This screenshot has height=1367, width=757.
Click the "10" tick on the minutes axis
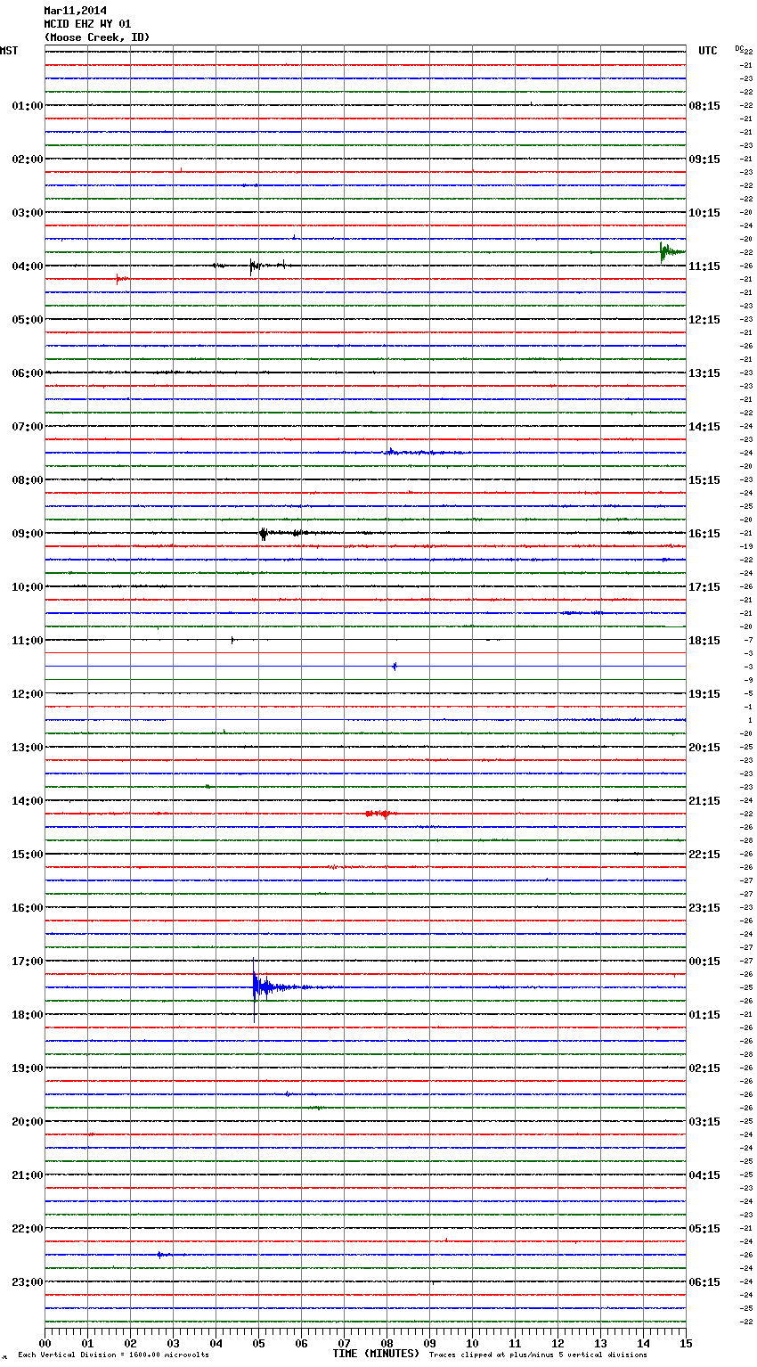coord(472,1343)
